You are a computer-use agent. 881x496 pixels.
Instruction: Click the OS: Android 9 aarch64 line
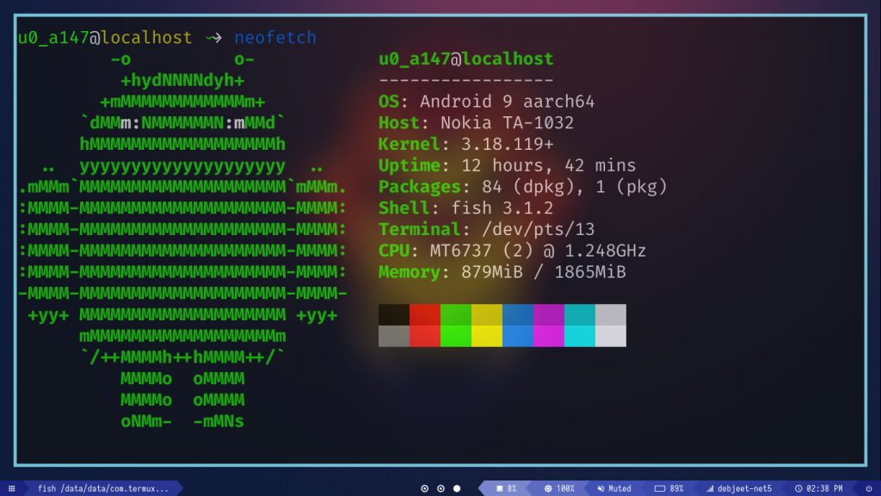click(487, 102)
